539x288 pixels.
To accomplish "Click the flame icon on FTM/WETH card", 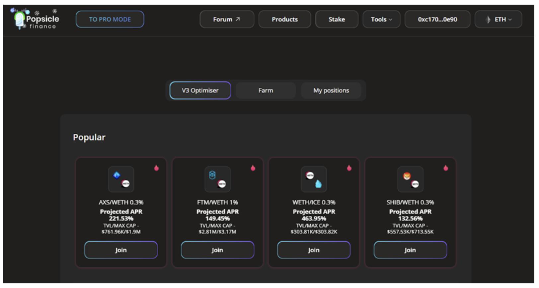I will [253, 168].
